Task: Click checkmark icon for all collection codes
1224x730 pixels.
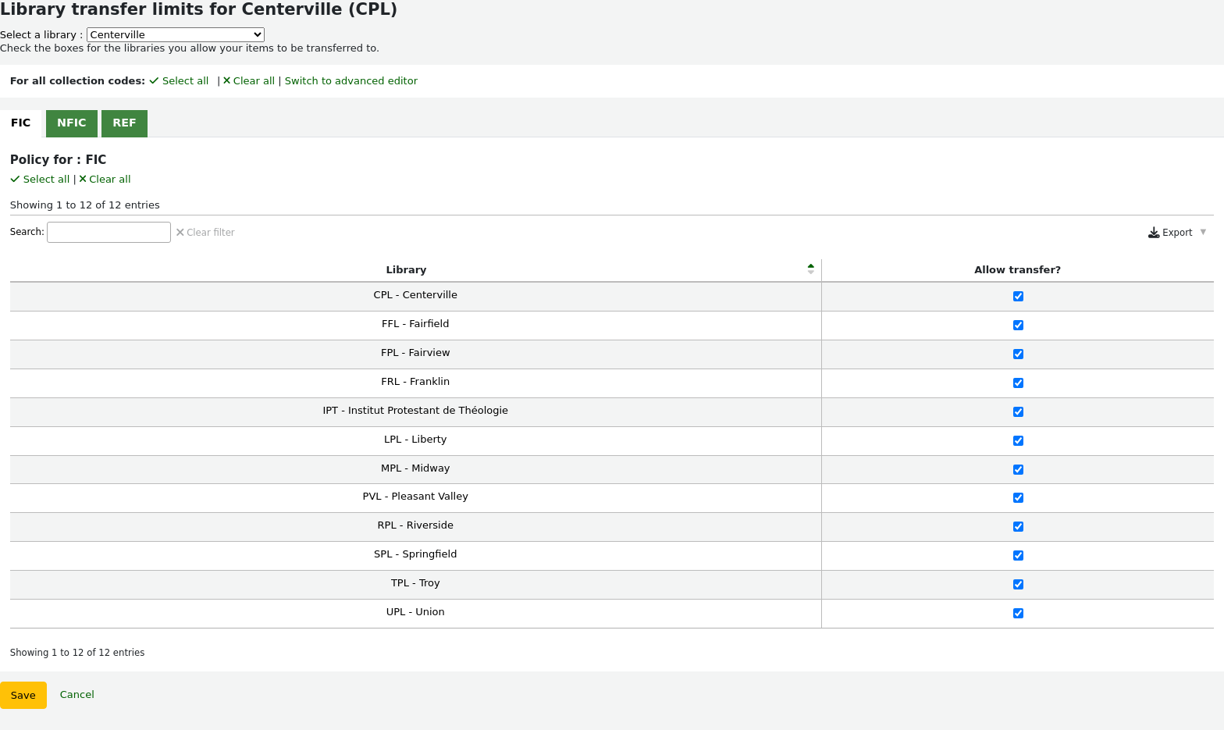Action: [154, 81]
